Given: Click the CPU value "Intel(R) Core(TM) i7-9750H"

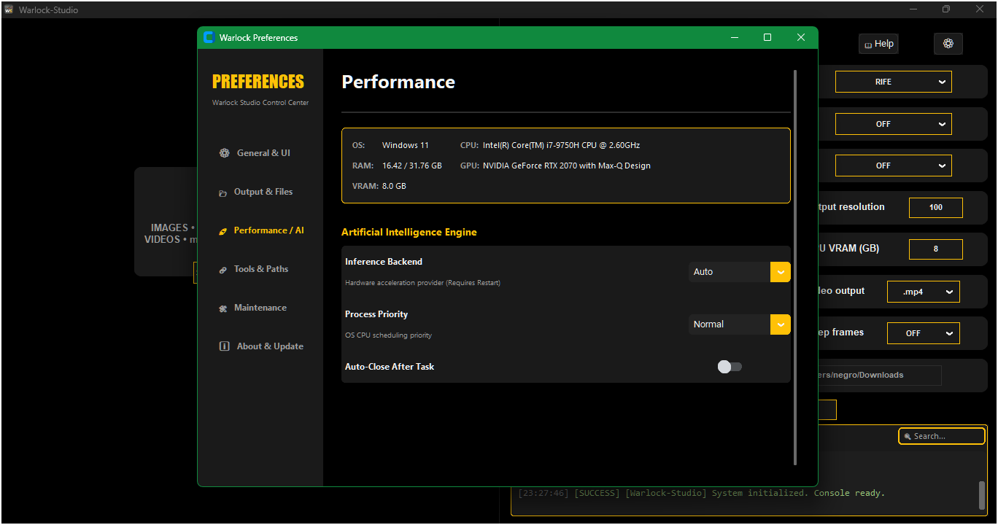Looking at the screenshot, I should pyautogui.click(x=562, y=145).
